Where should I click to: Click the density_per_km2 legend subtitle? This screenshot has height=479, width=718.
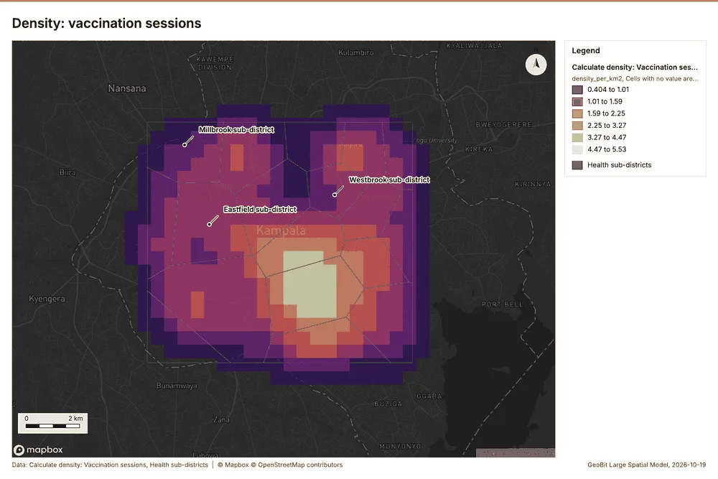click(635, 79)
